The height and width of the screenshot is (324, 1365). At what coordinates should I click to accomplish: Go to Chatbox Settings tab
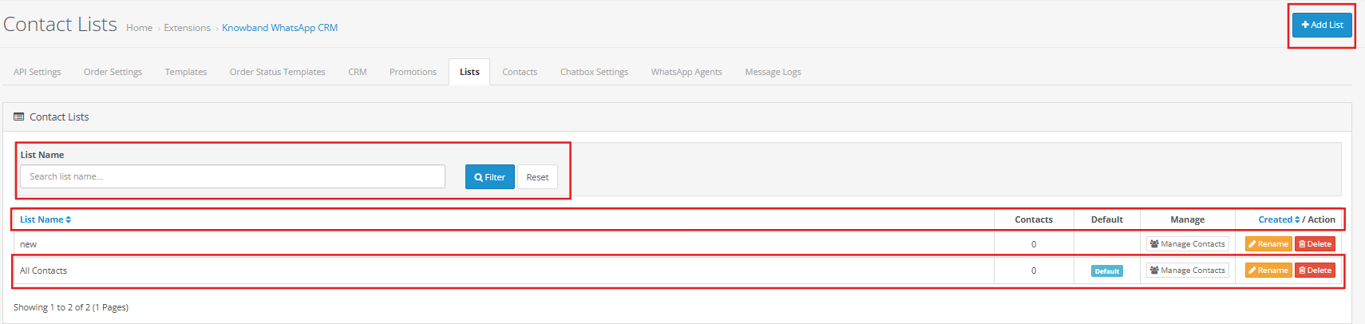point(594,72)
